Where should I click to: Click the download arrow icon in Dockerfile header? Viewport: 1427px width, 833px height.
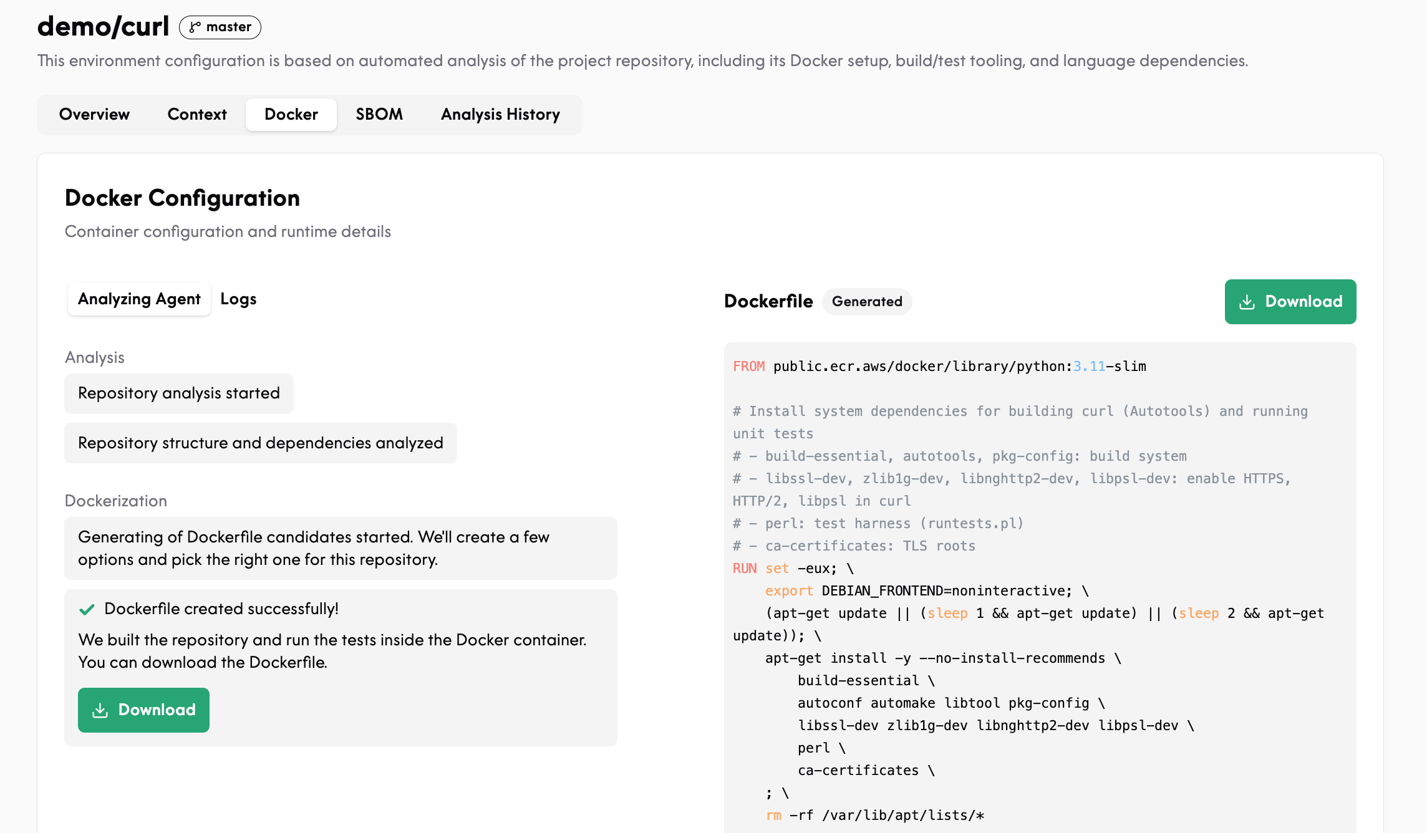(x=1247, y=302)
